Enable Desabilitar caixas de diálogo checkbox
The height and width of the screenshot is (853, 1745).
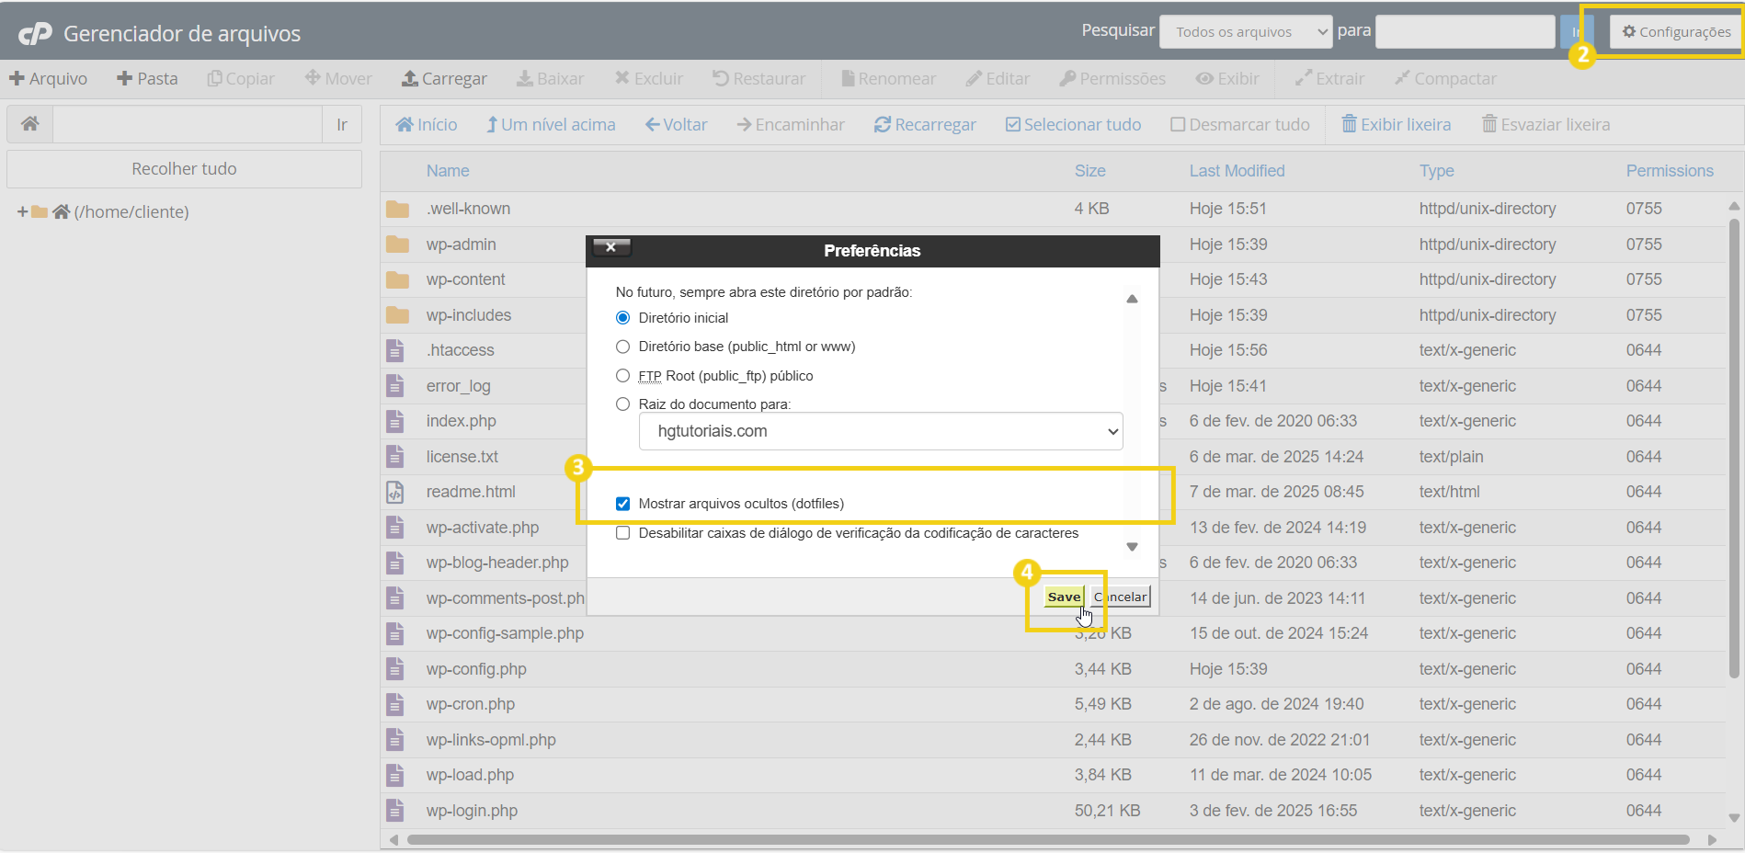pyautogui.click(x=623, y=533)
